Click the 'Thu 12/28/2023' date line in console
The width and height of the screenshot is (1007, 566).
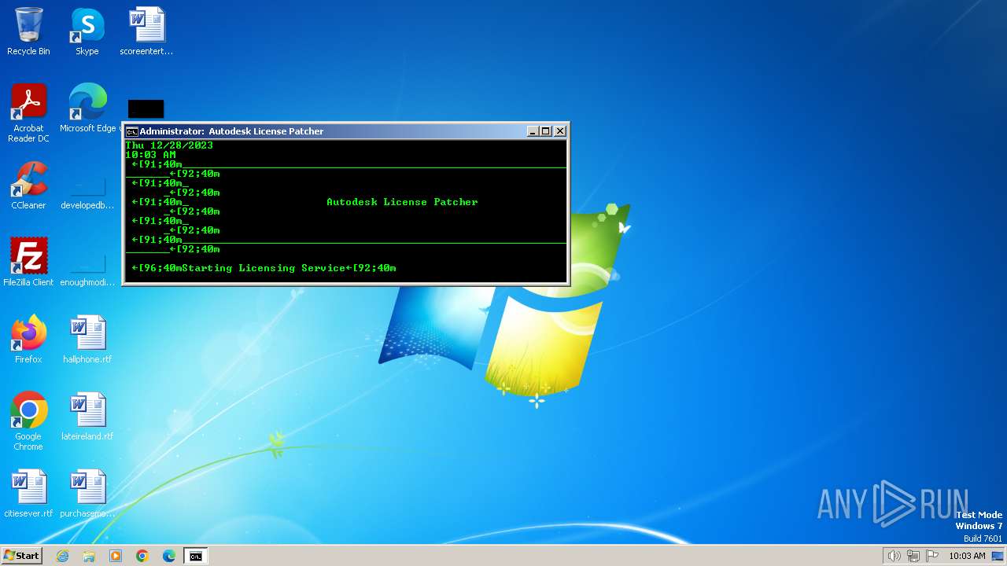click(169, 145)
